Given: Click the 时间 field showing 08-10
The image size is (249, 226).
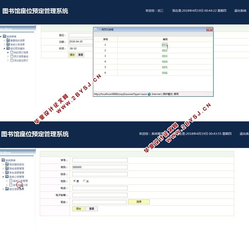Looking at the screenshot, I should point(81,49).
